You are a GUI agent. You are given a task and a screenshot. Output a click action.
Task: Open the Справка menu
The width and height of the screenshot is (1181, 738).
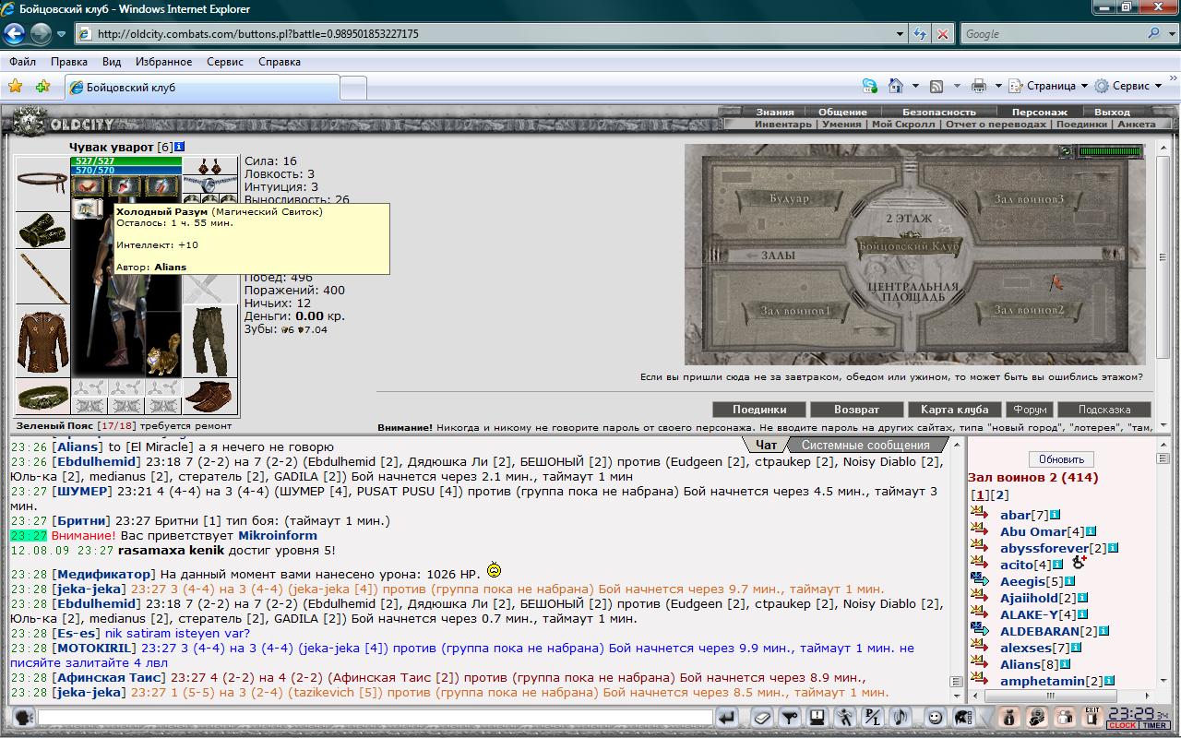280,62
